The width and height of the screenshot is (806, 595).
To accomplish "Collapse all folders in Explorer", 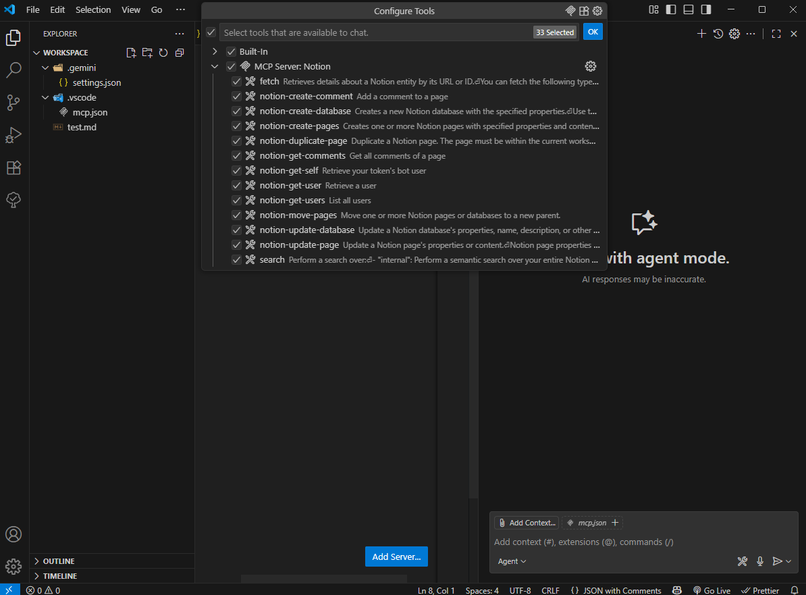I will tap(180, 53).
